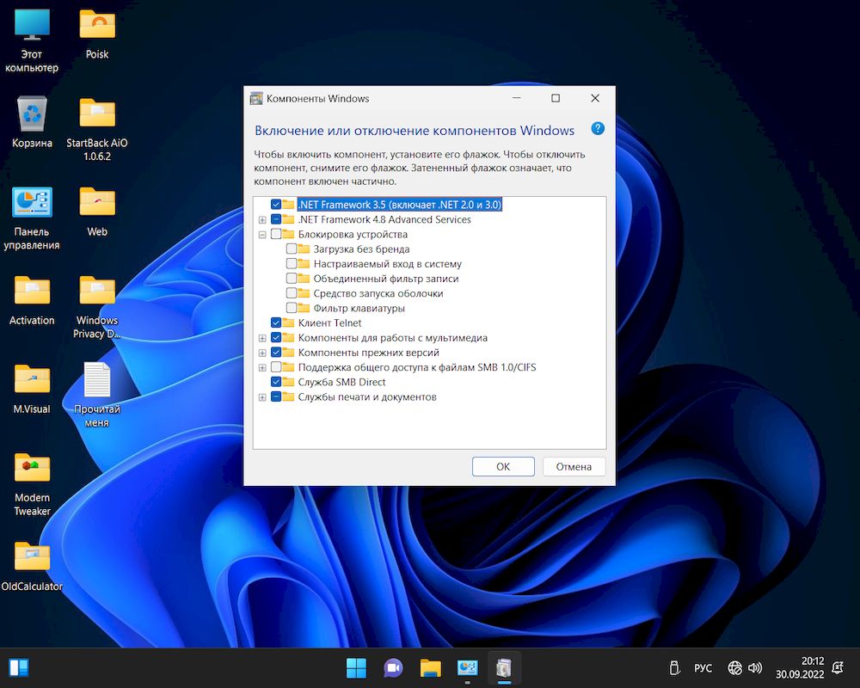Image resolution: width=860 pixels, height=688 pixels.
Task: Open the Control Panel desktop icon
Action: pos(32,204)
